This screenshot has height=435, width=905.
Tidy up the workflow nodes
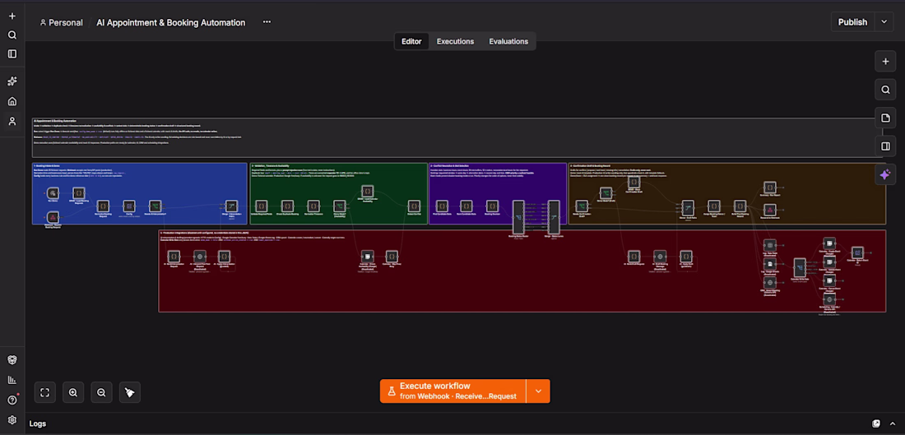pyautogui.click(x=130, y=392)
